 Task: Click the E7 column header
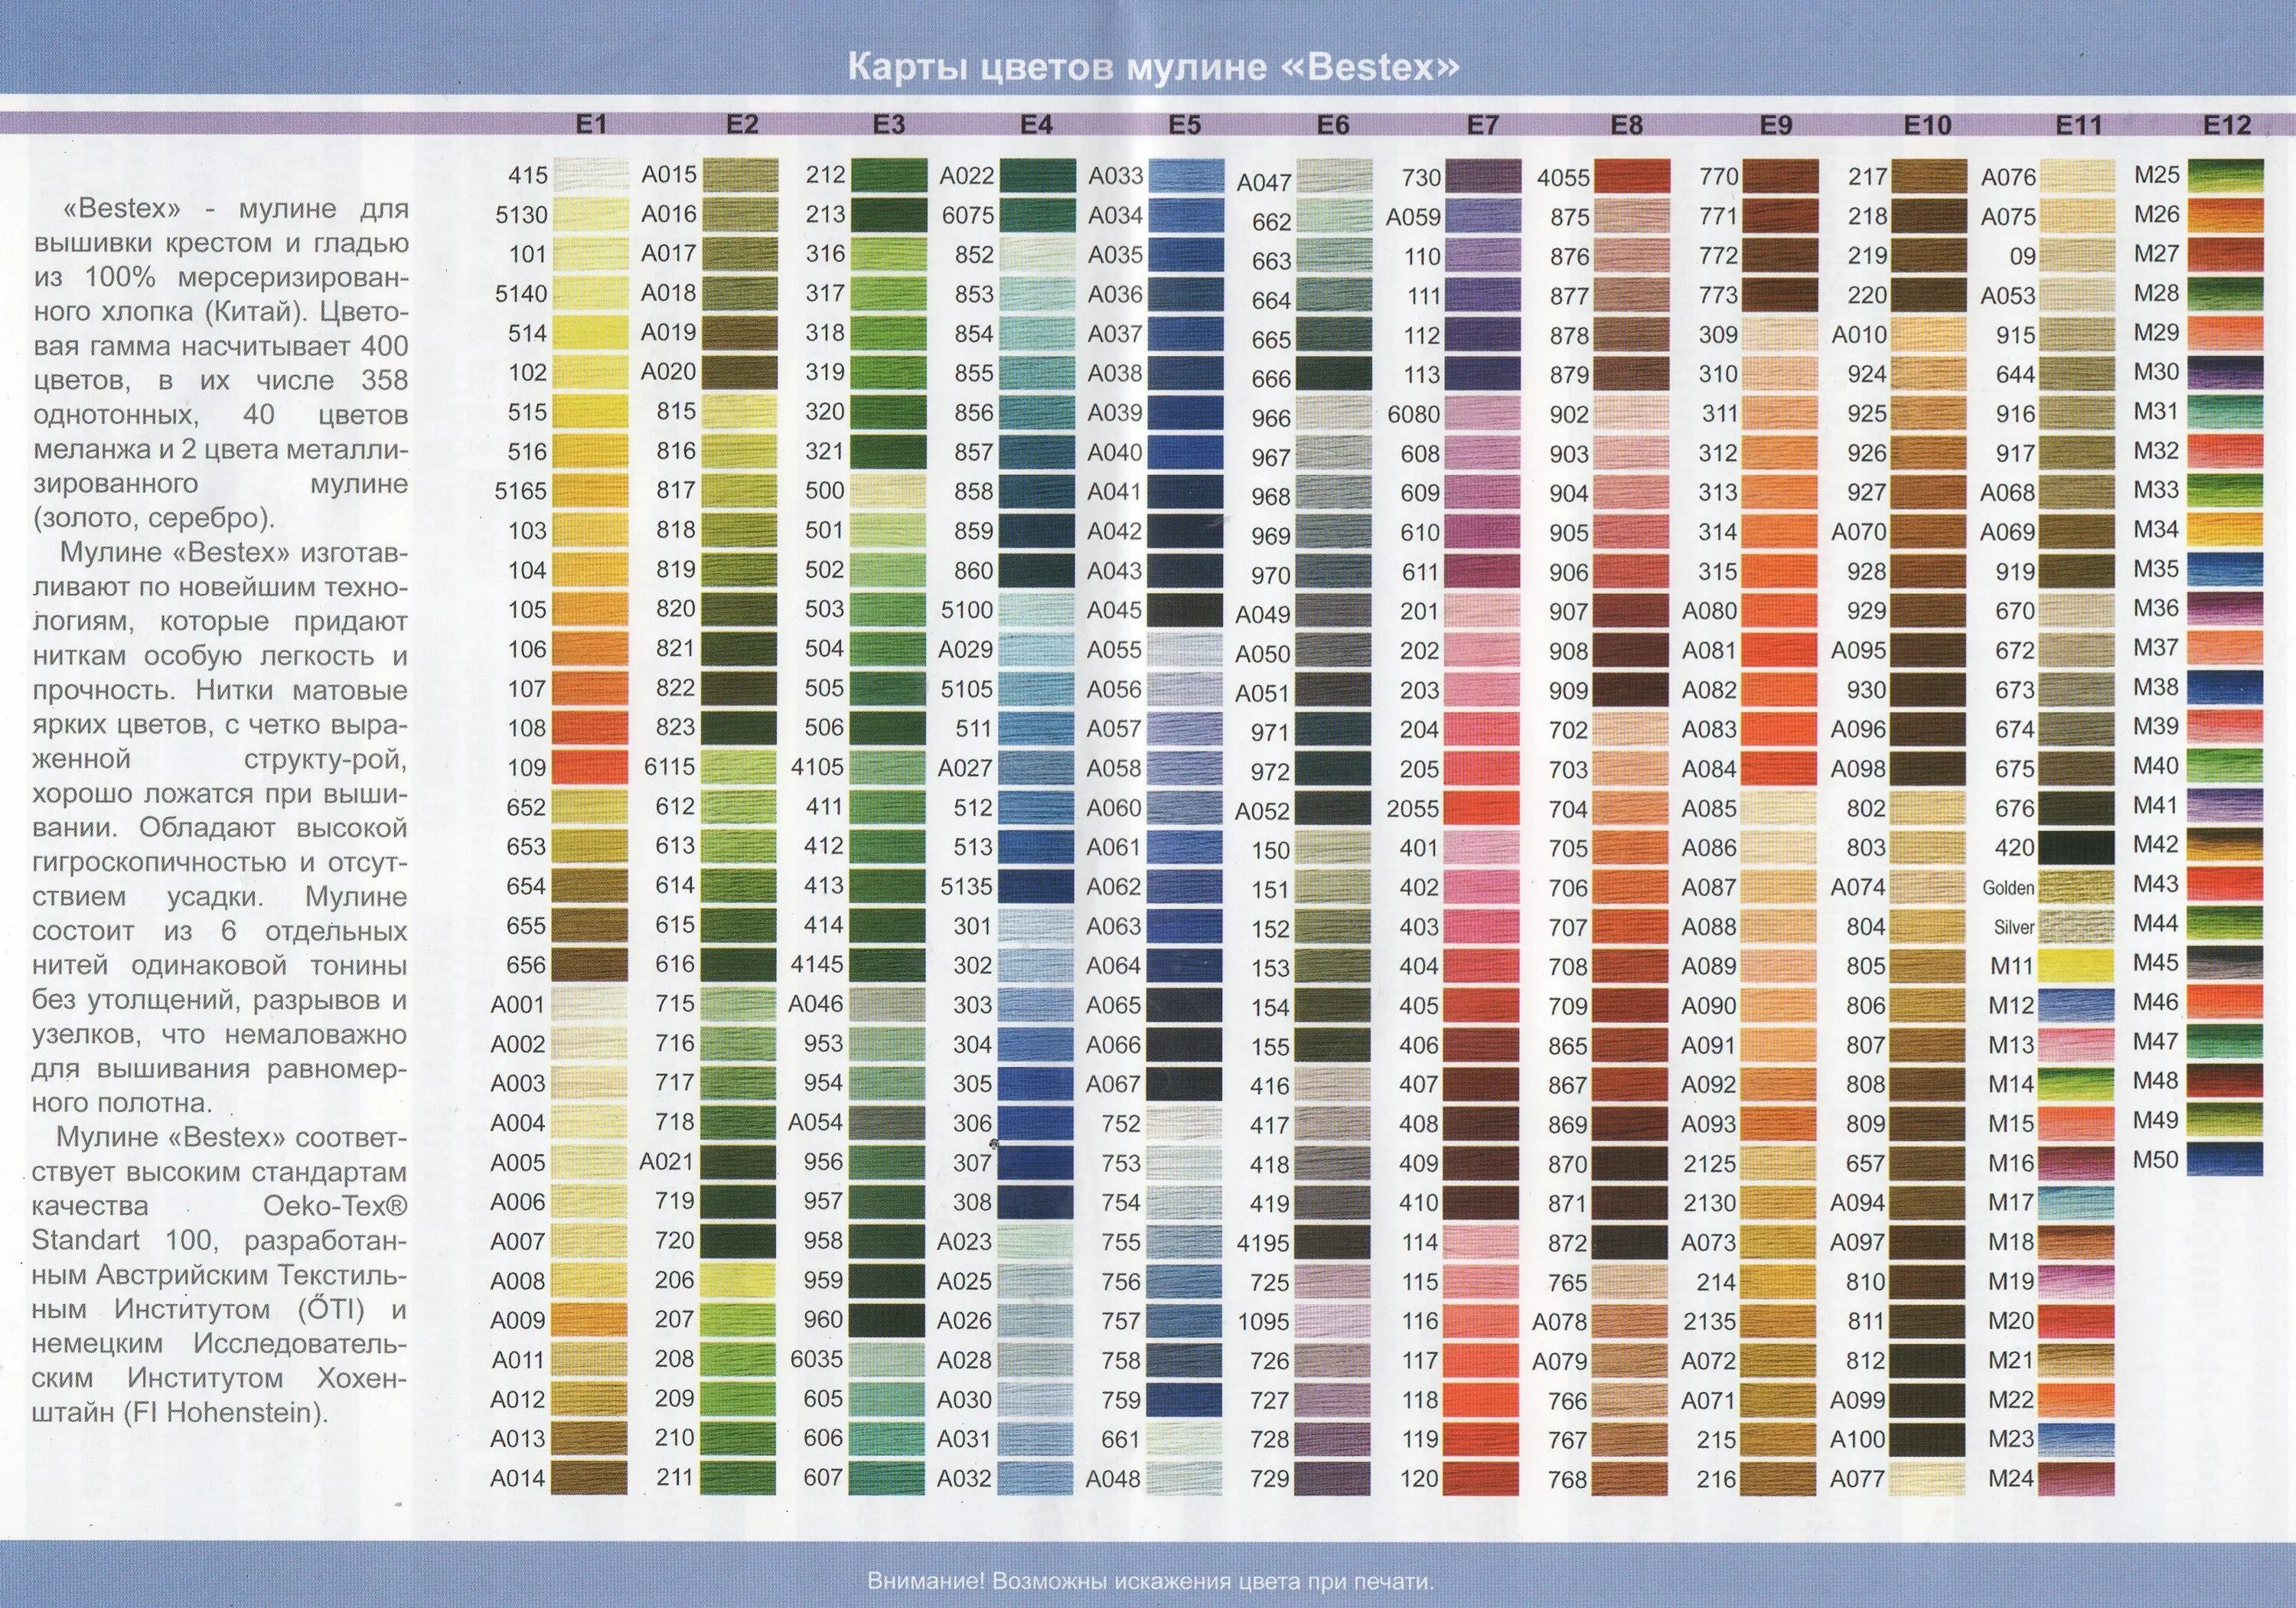[x=1483, y=125]
